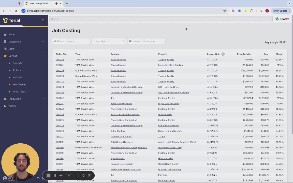Open the Chrome profile avatar G
This screenshot has height=183, width=293.
[x=267, y=11]
